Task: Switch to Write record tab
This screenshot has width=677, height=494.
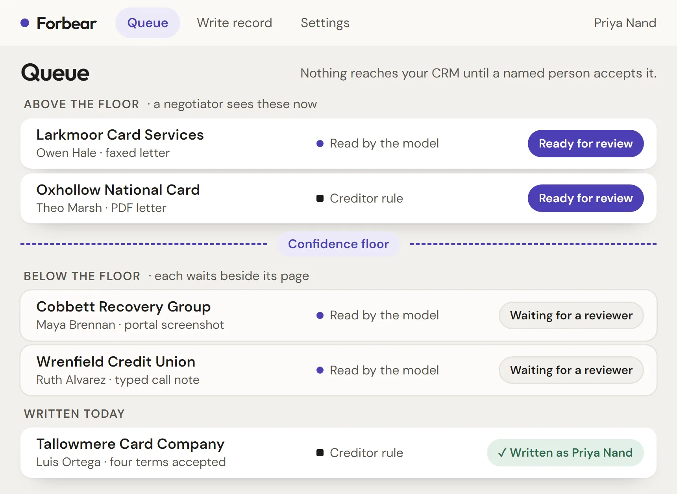Action: click(x=235, y=23)
